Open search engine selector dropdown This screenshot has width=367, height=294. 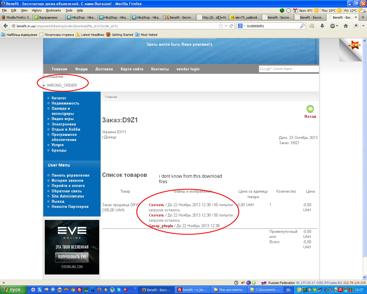(244, 26)
